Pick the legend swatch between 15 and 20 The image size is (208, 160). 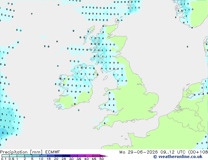click(51, 156)
